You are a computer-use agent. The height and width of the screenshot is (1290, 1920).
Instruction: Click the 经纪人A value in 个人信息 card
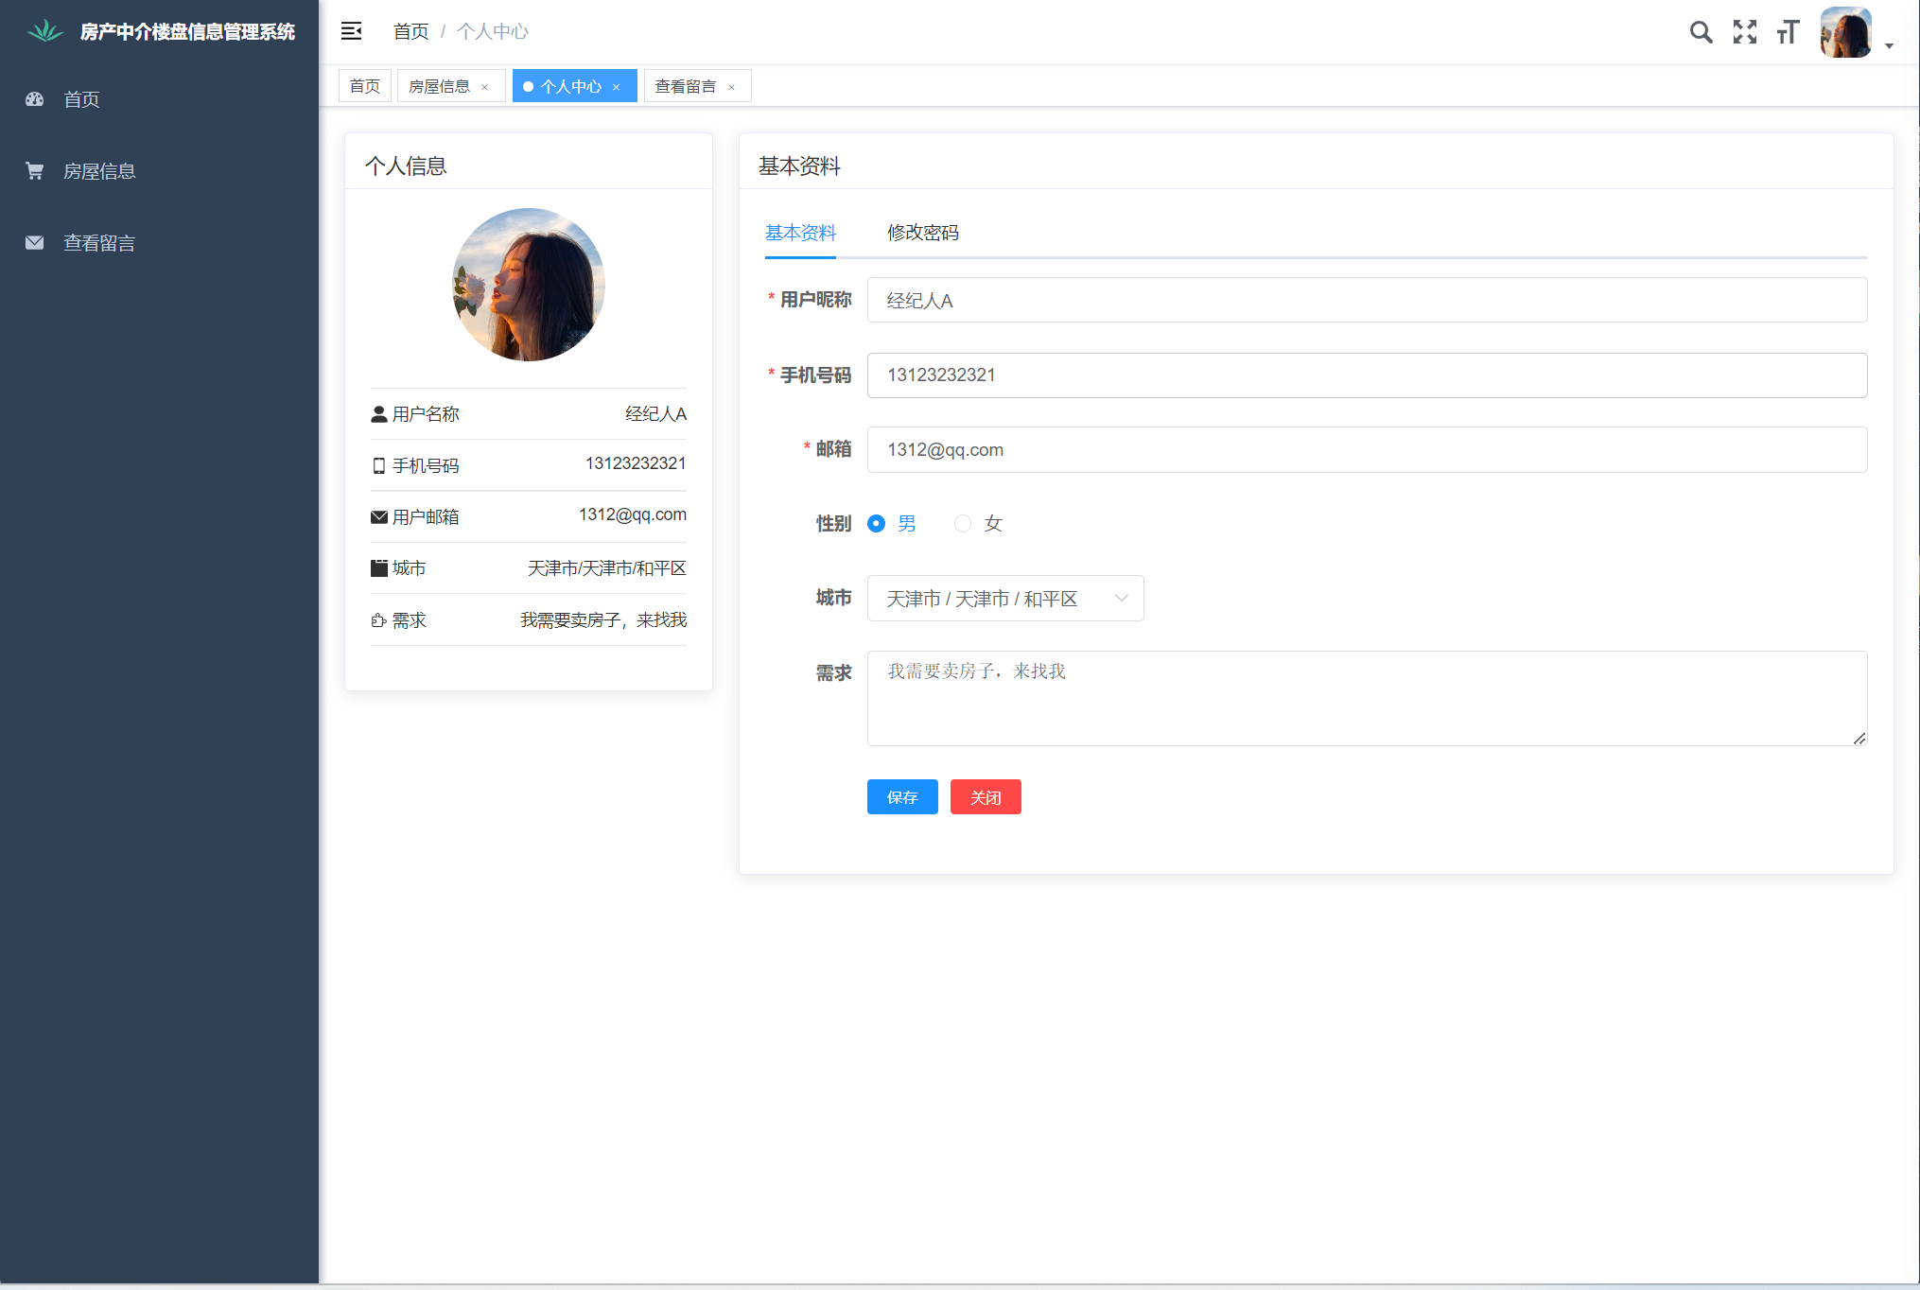tap(655, 414)
